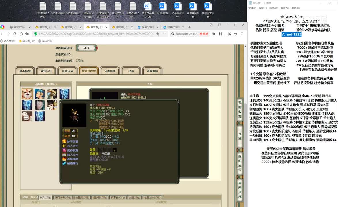The image size is (338, 207).
Task: Select 白玉鹤 mount tab
Action: (x=82, y=197)
